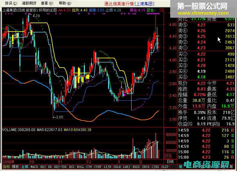The width and height of the screenshot is (237, 171).
Task: Select the MACD indicator tab
Action: point(34,167)
